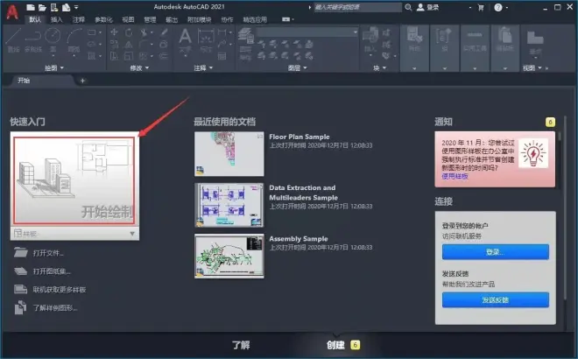
Task: Select the Move tool in Modify panel
Action: [x=114, y=32]
